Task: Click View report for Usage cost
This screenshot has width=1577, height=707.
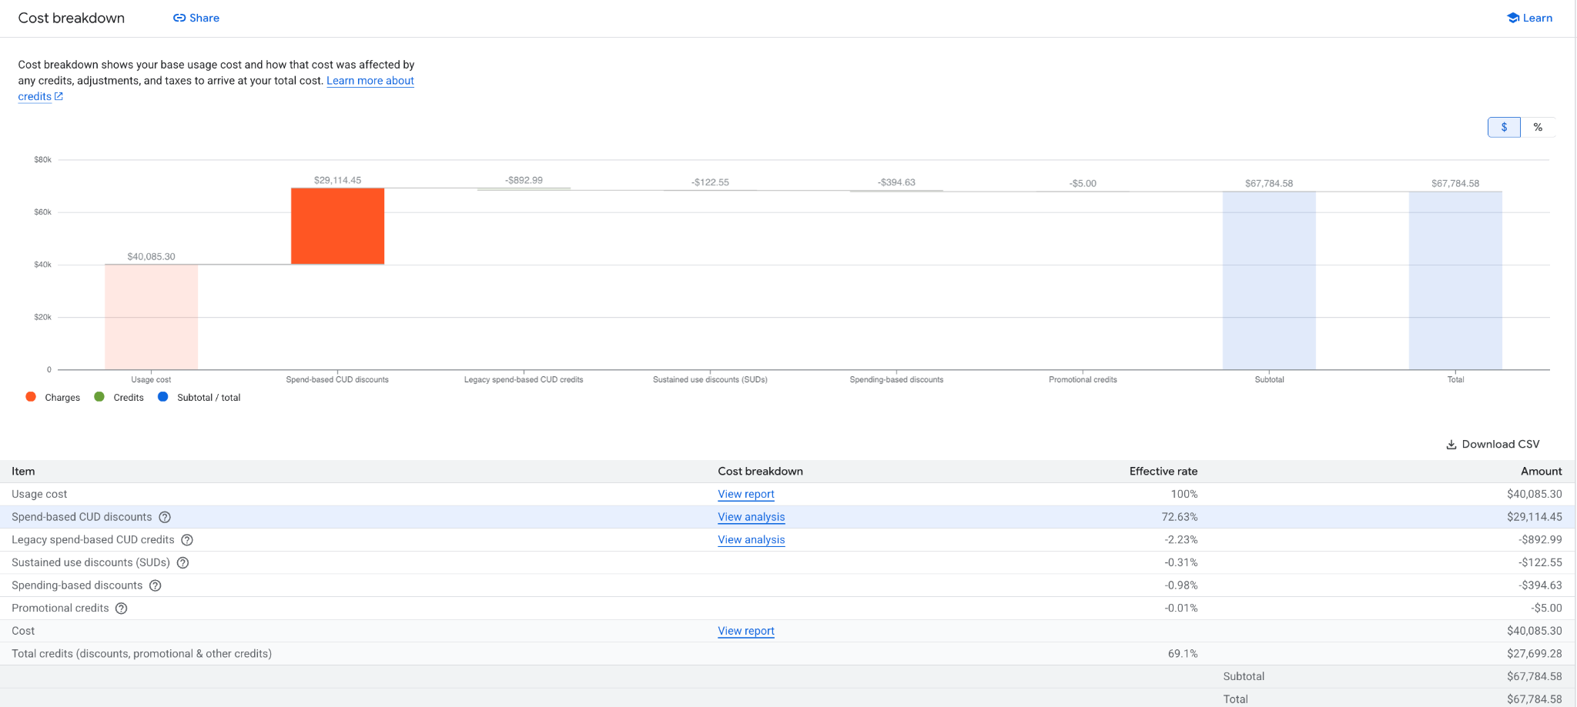Action: pos(745,494)
